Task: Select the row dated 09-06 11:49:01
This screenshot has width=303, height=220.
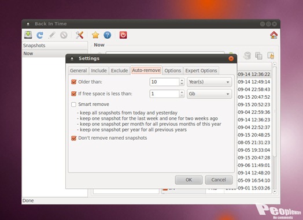Action: [254, 165]
